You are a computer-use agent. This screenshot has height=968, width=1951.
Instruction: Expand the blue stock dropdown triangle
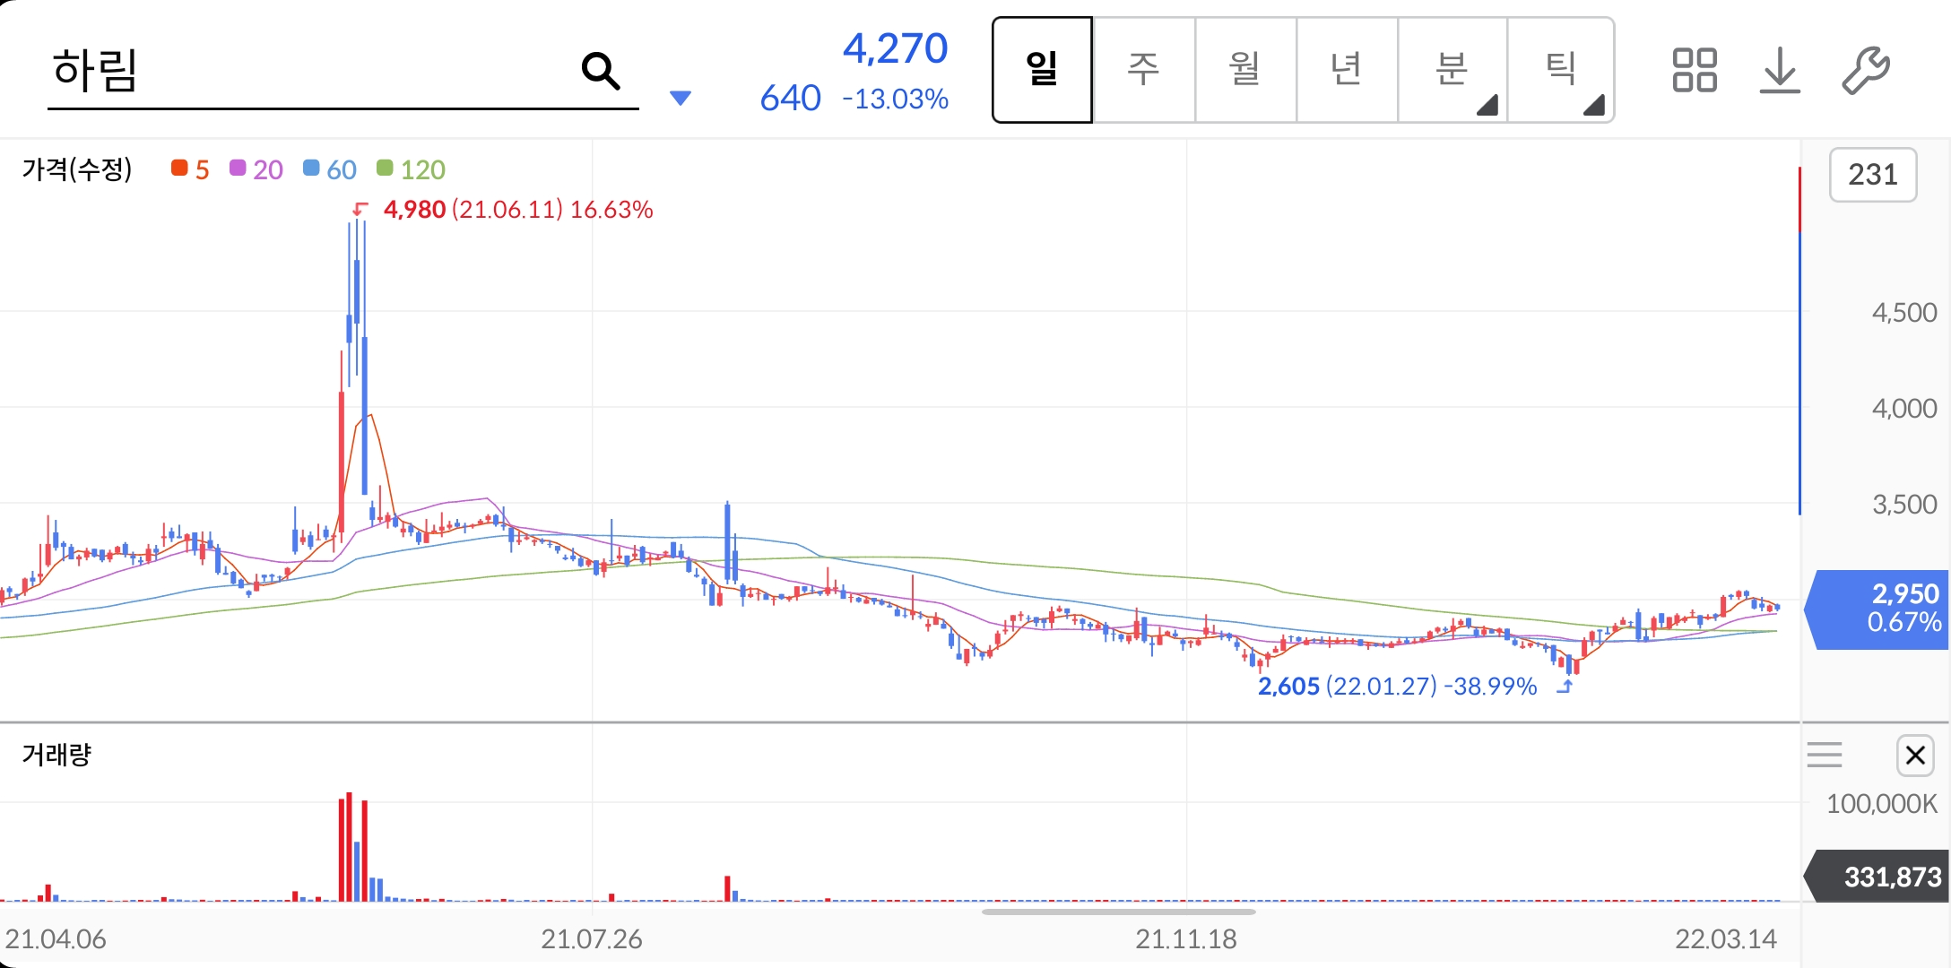pyautogui.click(x=681, y=98)
